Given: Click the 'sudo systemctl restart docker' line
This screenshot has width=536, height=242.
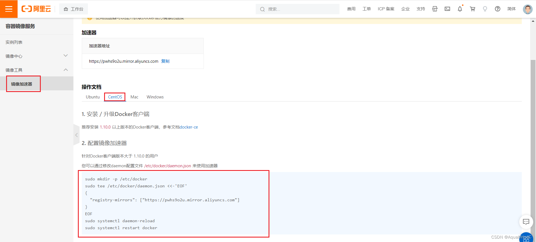Looking at the screenshot, I should [x=121, y=228].
